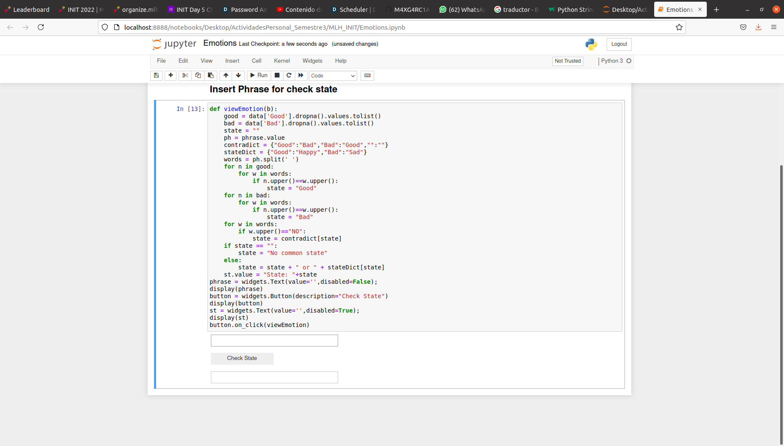This screenshot has height=446, width=784.
Task: Open the command palette keyboard icon
Action: pyautogui.click(x=367, y=75)
